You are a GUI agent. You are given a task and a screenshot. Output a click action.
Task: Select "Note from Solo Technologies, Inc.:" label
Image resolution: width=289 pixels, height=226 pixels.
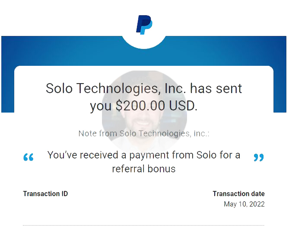(x=144, y=133)
